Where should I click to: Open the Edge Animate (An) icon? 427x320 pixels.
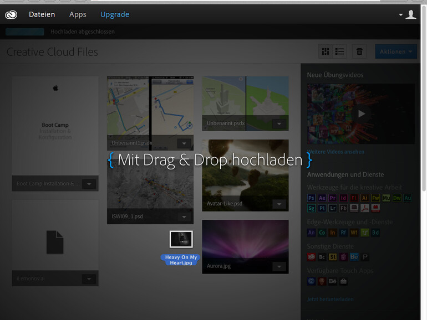coord(311,233)
